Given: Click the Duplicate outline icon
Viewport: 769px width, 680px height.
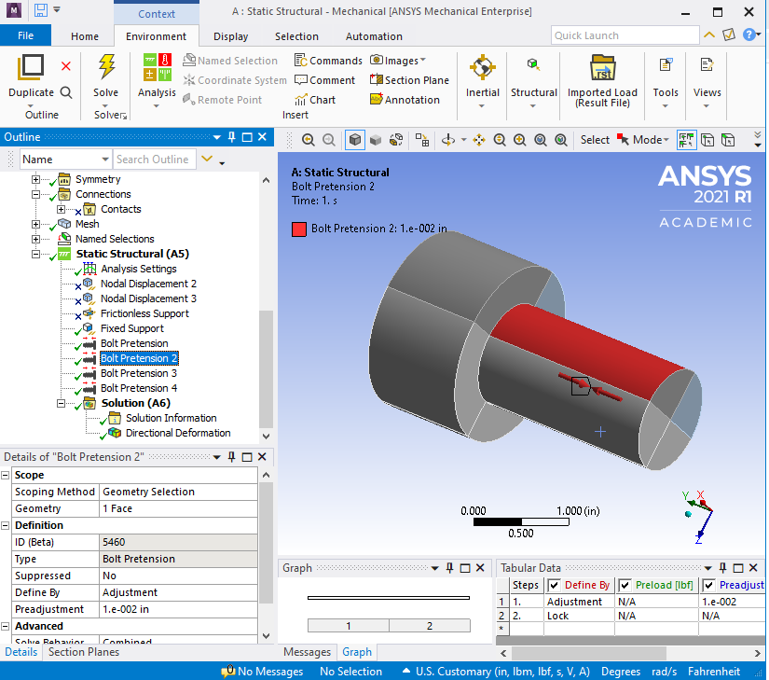Looking at the screenshot, I should coord(31,69).
